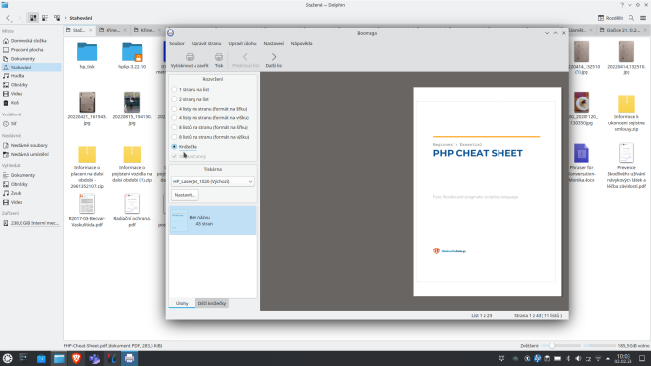Close first 'Staž...' Dolphin tab

(x=90, y=30)
